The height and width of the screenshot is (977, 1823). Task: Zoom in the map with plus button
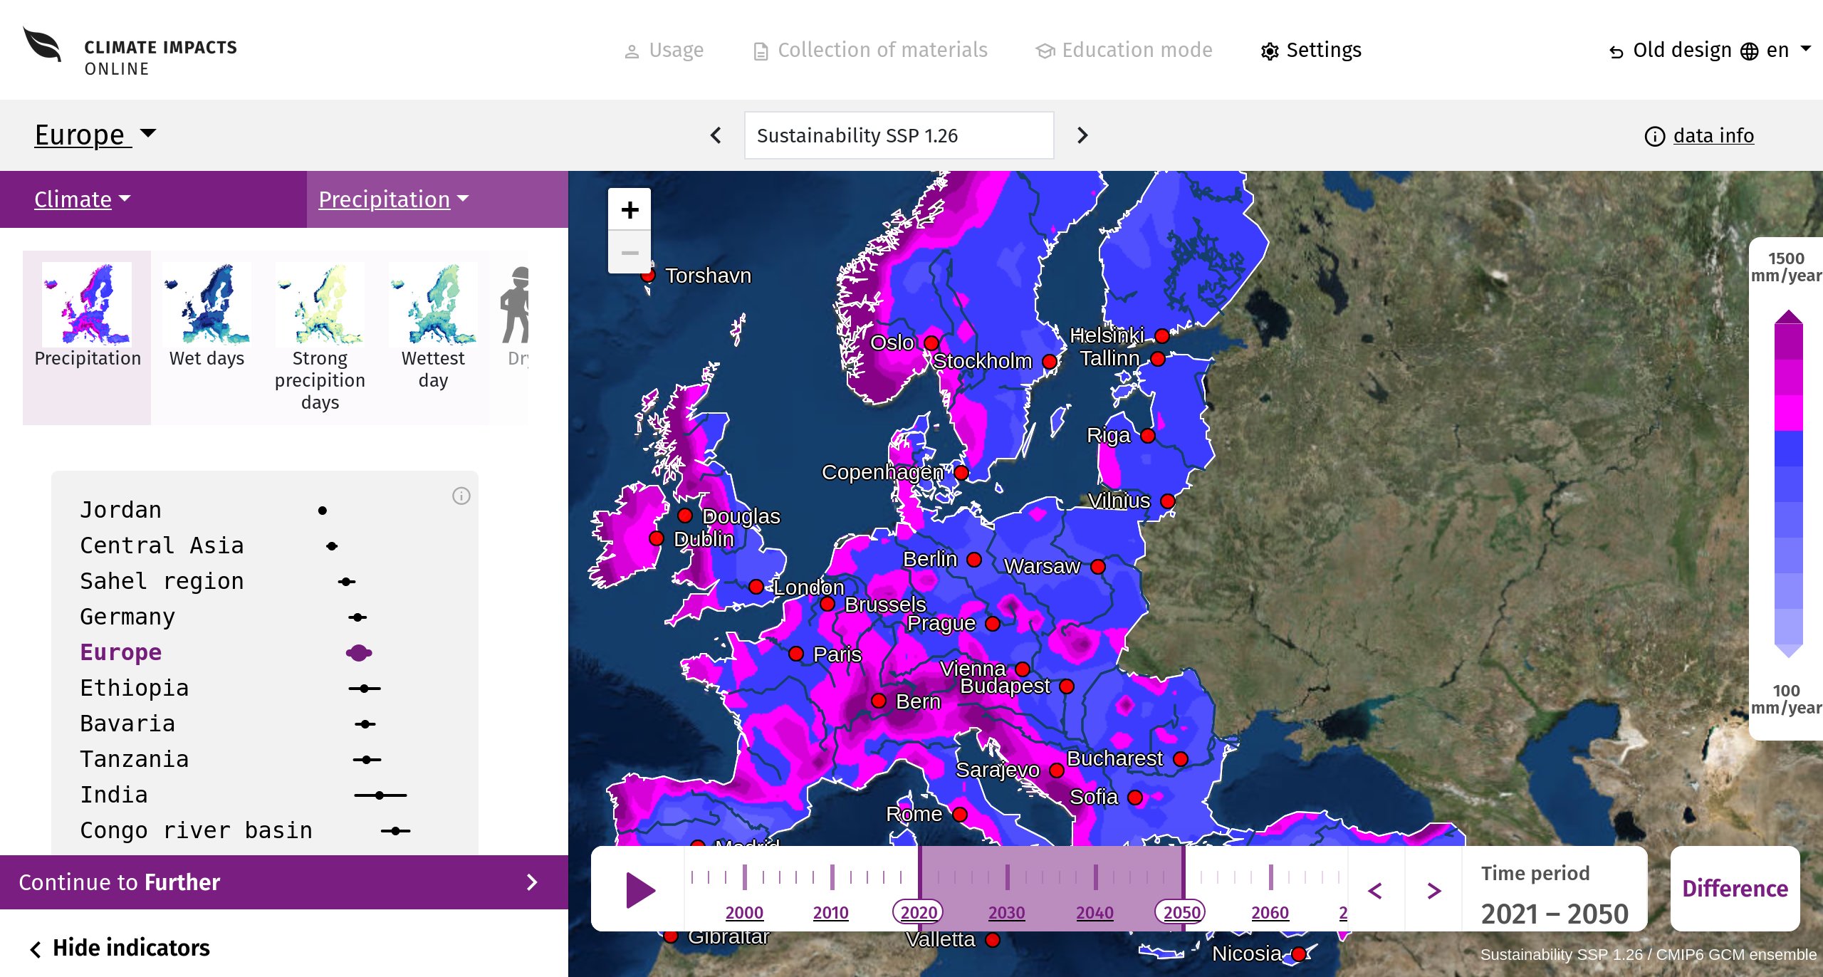[x=630, y=209]
